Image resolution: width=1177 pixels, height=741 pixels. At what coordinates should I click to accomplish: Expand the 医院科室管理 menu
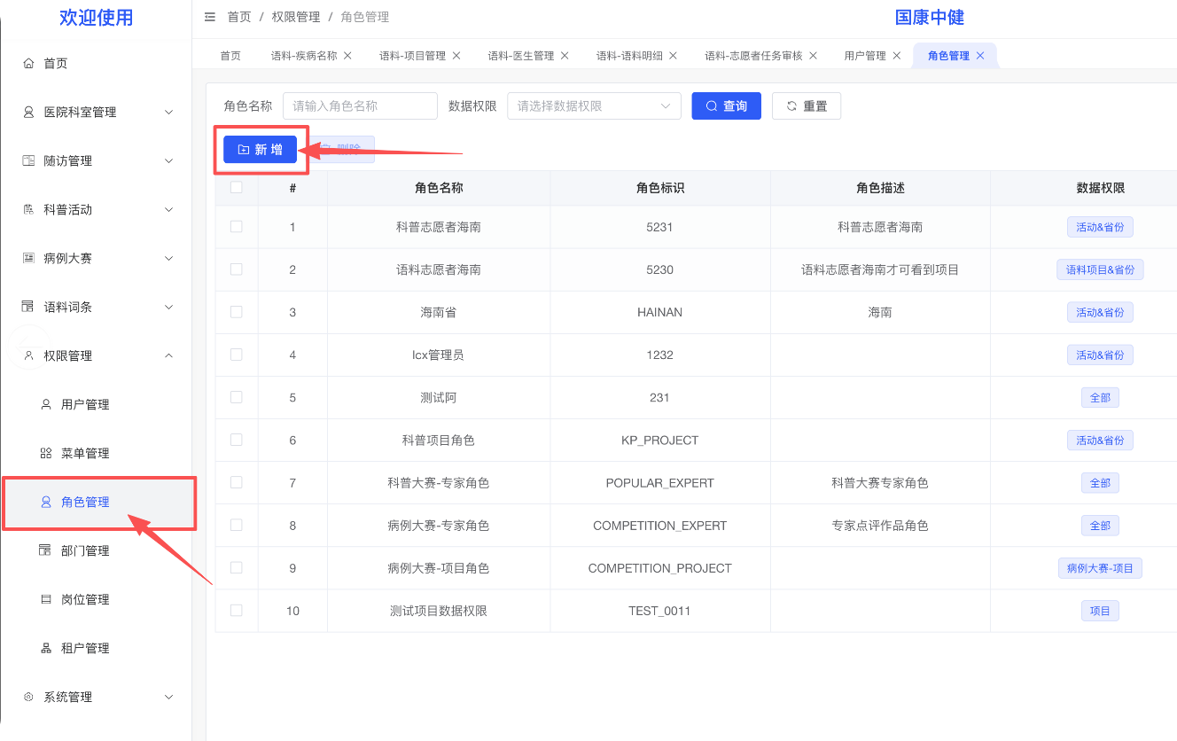169,113
